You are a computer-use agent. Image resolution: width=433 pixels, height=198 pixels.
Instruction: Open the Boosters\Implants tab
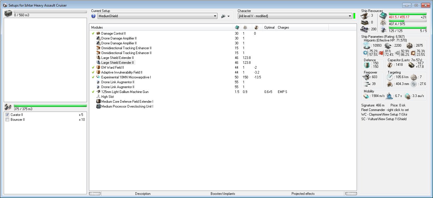click(223, 194)
